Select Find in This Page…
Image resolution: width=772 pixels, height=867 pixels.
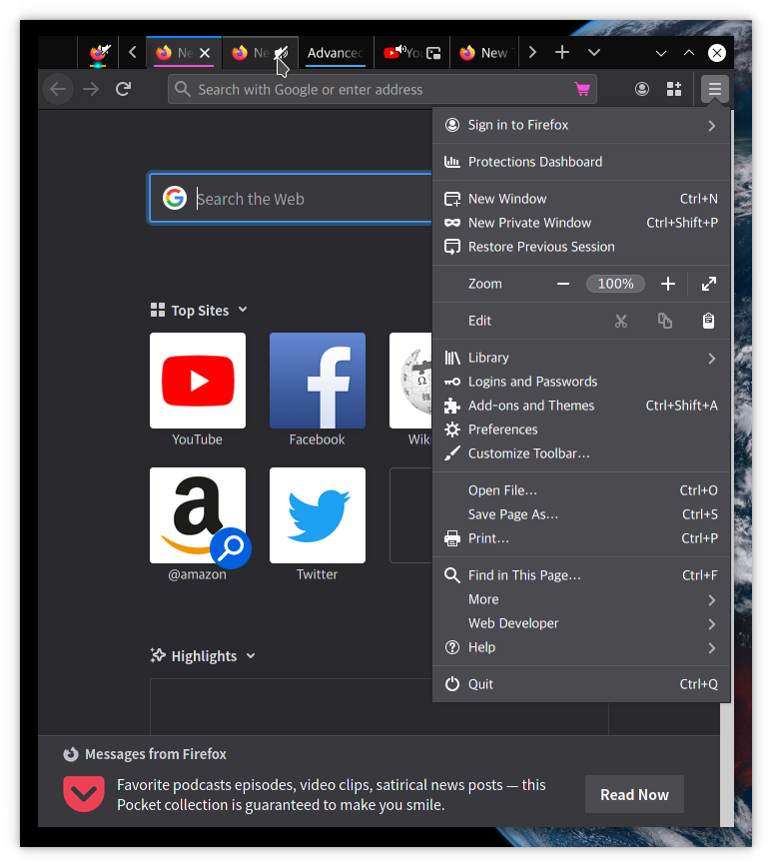coord(581,575)
